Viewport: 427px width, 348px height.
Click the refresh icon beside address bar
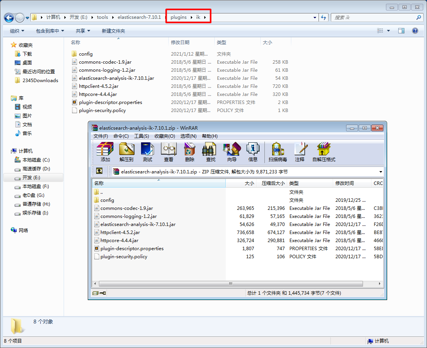point(324,17)
